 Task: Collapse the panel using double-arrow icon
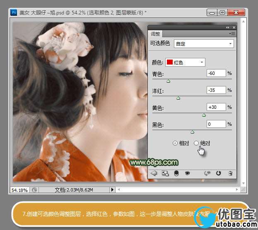coord(227,28)
